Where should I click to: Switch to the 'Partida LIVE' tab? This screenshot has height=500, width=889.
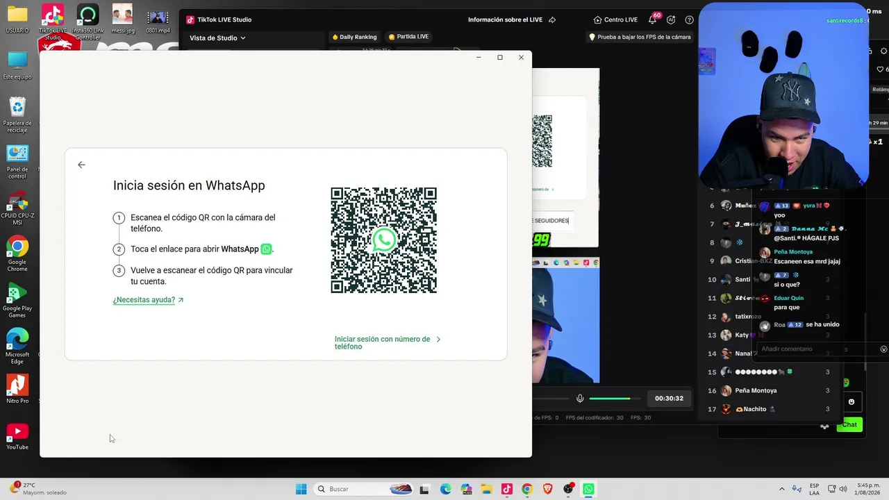tap(408, 37)
